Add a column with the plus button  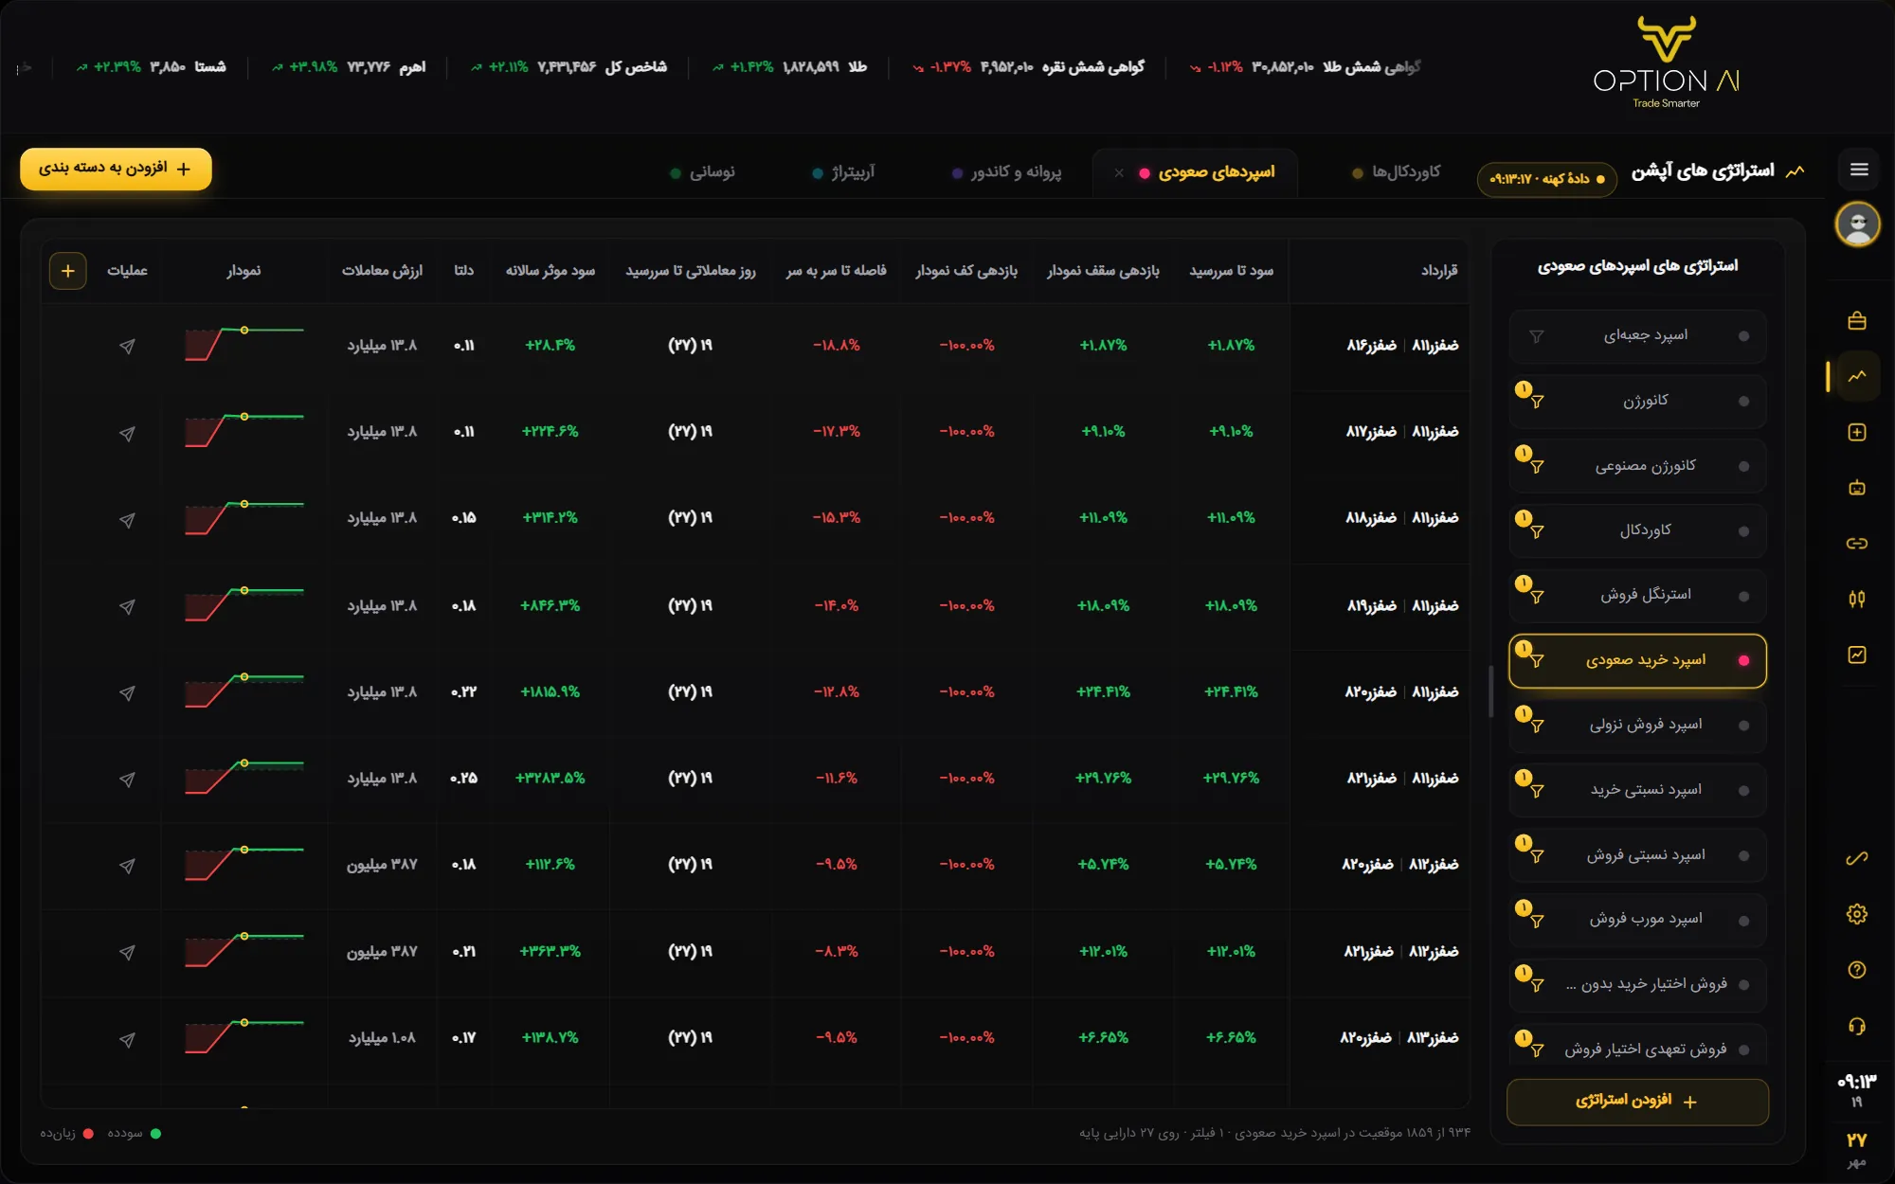pos(68,271)
